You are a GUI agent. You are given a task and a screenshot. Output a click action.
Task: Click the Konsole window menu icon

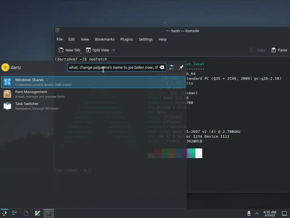click(58, 30)
